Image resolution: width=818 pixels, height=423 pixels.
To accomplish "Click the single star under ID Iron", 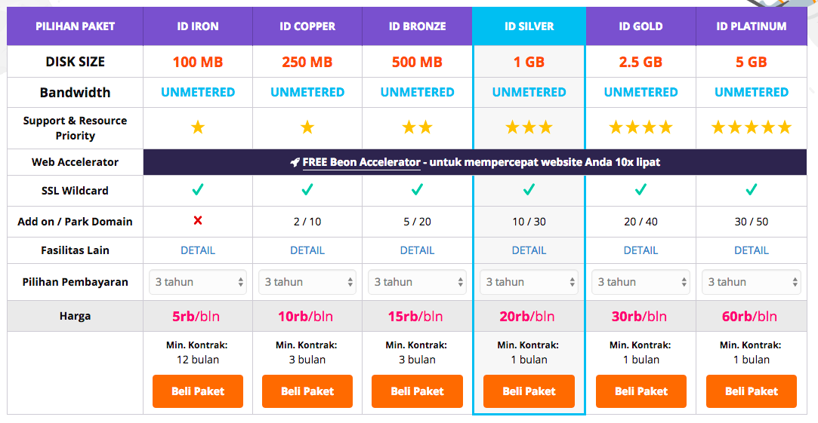I will [x=198, y=127].
